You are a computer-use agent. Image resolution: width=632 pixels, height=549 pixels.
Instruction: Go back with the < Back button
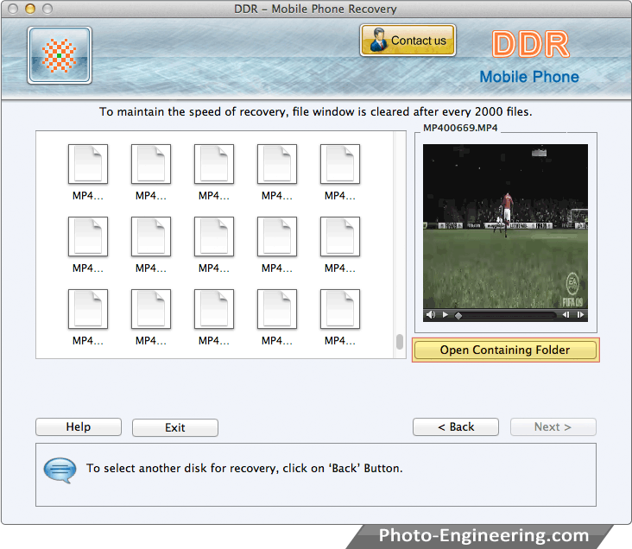[x=456, y=427]
